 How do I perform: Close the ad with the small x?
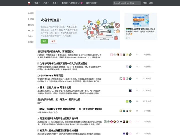pyautogui.click(x=156, y=39)
